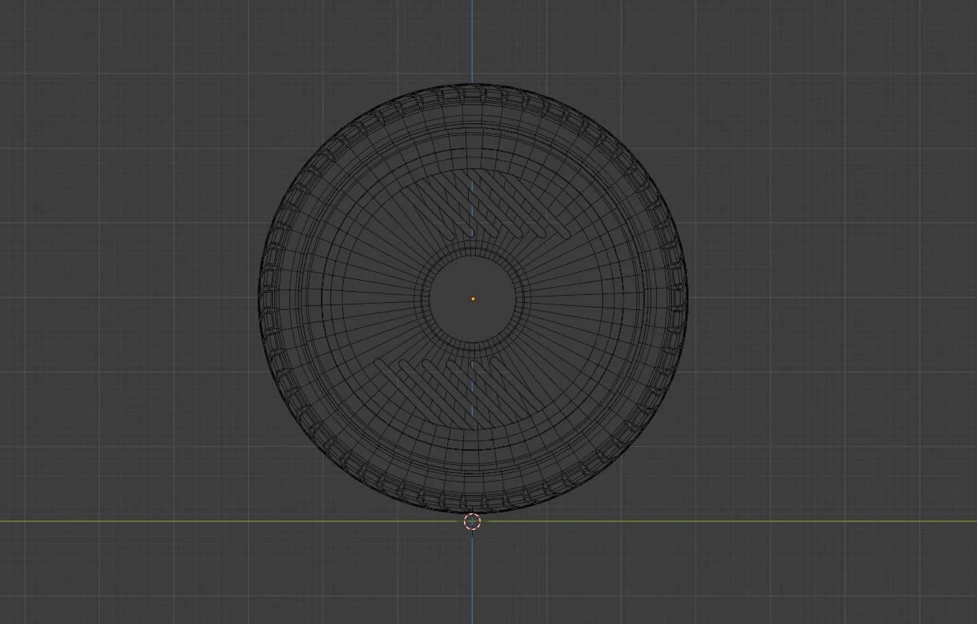Select the wheel's central hub cap circle
Screen dimensions: 977x624
pyautogui.click(x=473, y=299)
